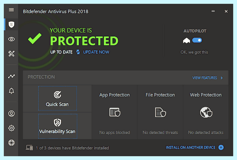Image resolution: width=237 pixels, height=160 pixels.
Task: Click INSTALL ON ANOTHER DEVICE link
Action: (x=190, y=147)
